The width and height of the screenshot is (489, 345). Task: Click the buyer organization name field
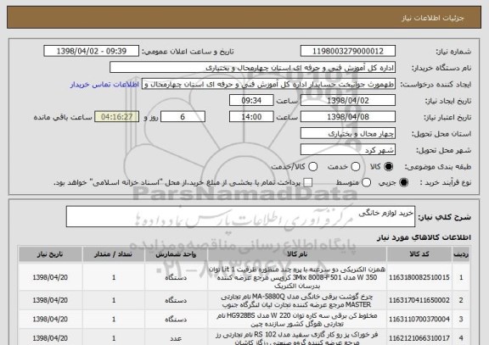253,68
